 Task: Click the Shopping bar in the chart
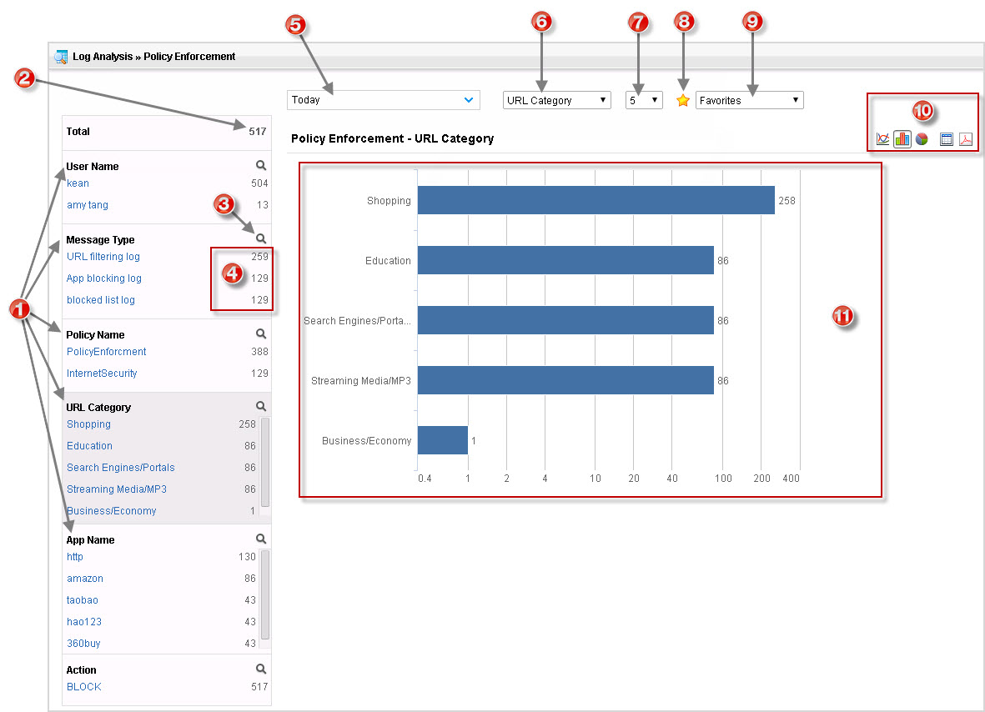coord(596,200)
